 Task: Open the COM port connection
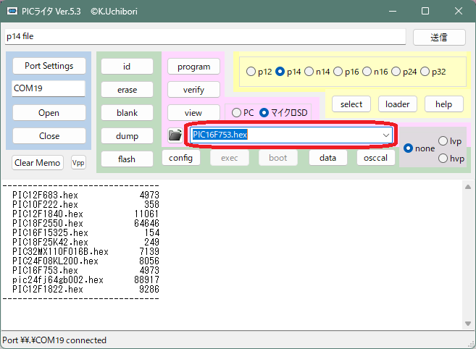point(49,113)
